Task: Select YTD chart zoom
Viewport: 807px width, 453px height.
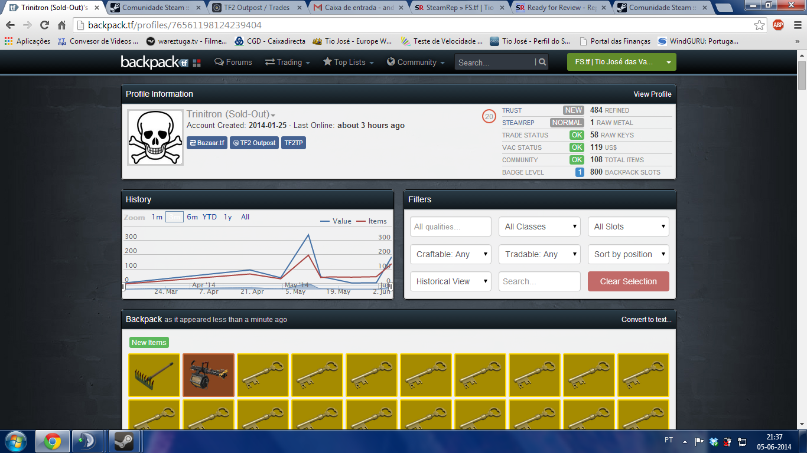Action: click(210, 217)
